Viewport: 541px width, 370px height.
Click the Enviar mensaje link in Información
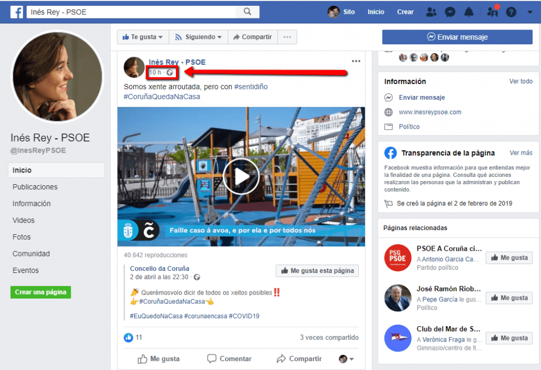click(x=422, y=98)
